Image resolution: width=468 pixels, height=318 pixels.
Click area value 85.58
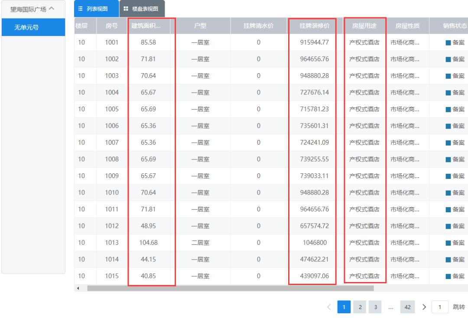tap(148, 42)
